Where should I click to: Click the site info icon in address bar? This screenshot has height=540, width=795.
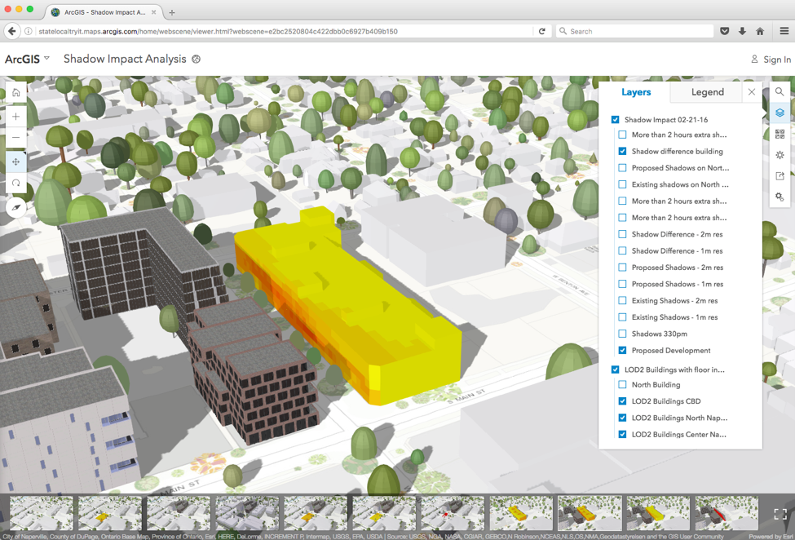[29, 32]
